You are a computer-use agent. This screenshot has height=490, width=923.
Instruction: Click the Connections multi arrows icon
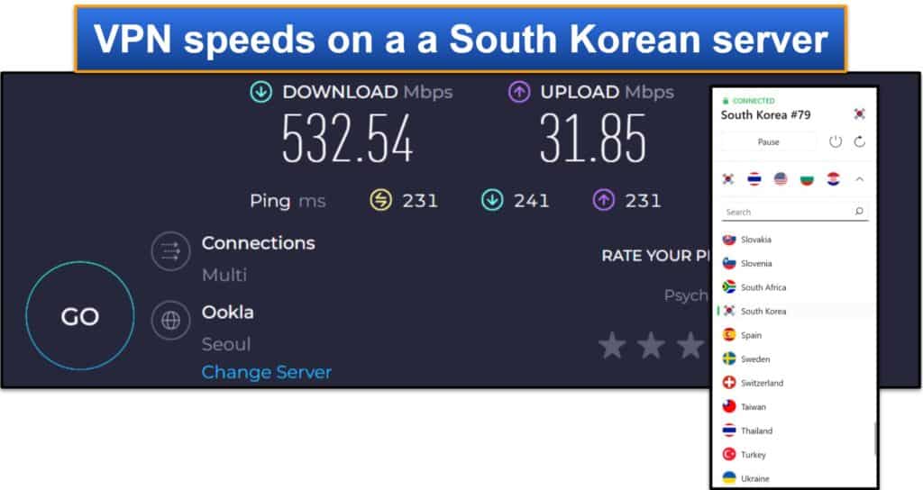click(170, 251)
